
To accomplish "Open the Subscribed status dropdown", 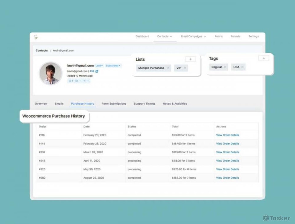I will 113,66.
